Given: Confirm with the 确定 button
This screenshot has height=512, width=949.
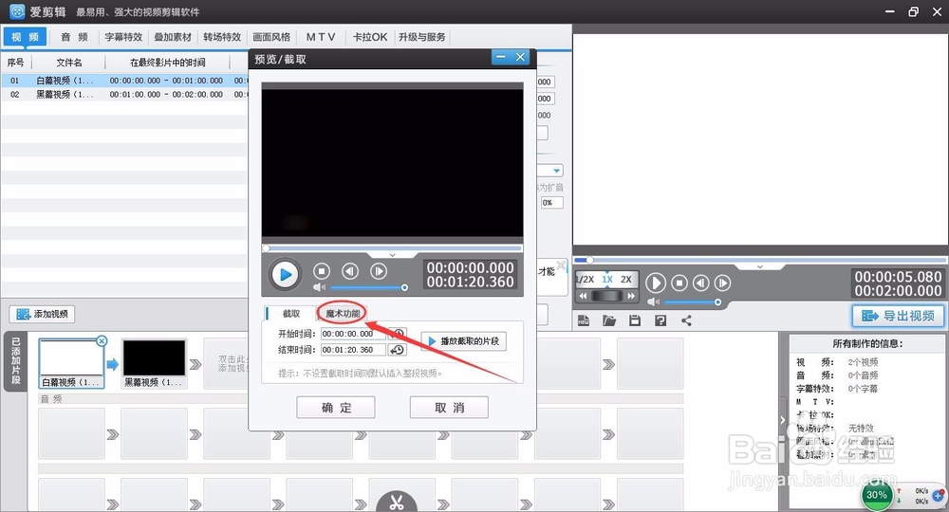Looking at the screenshot, I should pos(336,408).
